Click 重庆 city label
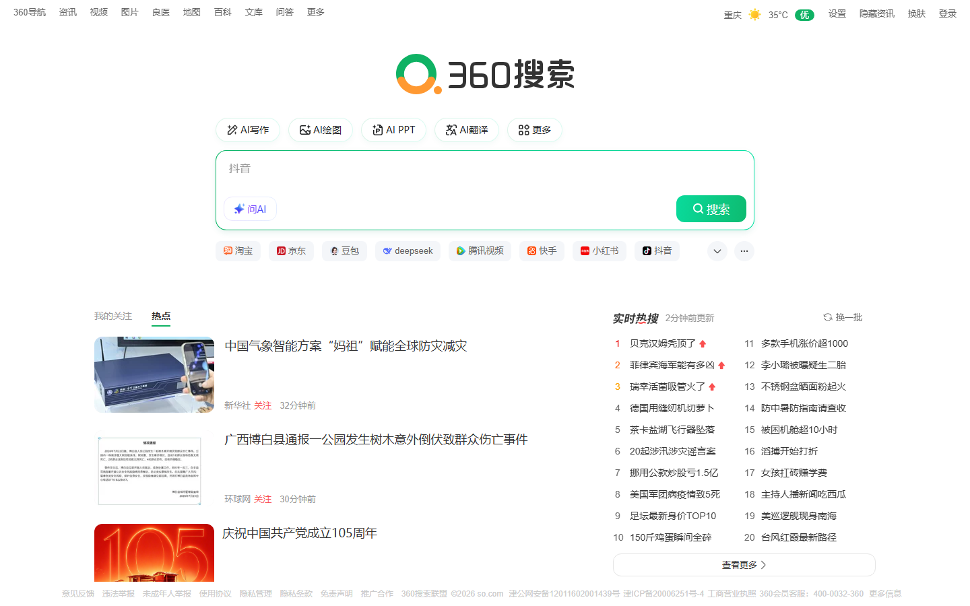This screenshot has width=970, height=606. pyautogui.click(x=733, y=15)
